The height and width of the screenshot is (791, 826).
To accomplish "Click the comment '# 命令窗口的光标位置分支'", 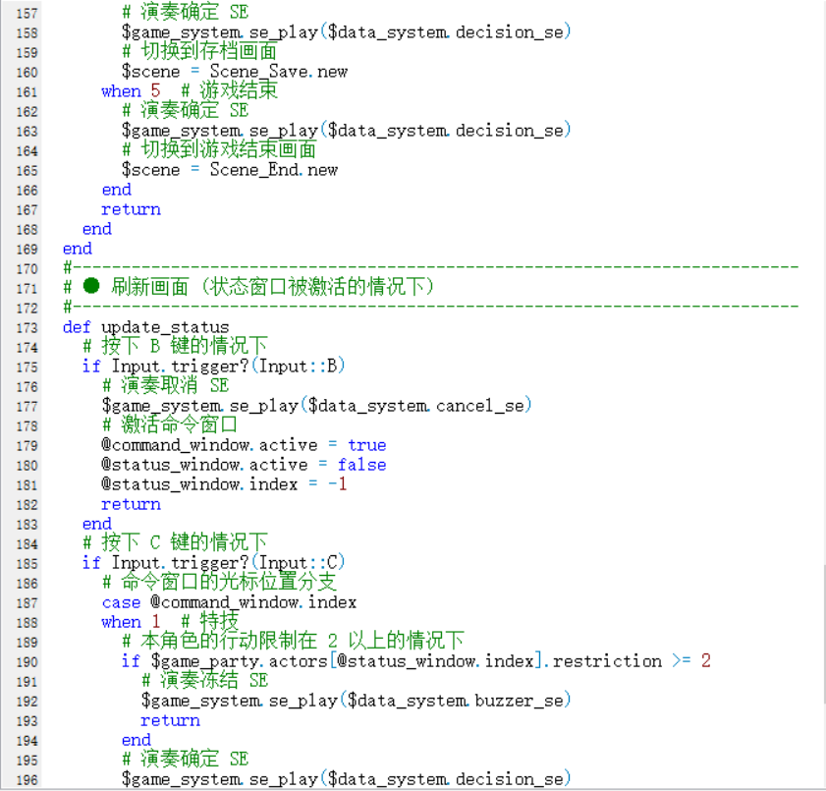I will coord(219,583).
